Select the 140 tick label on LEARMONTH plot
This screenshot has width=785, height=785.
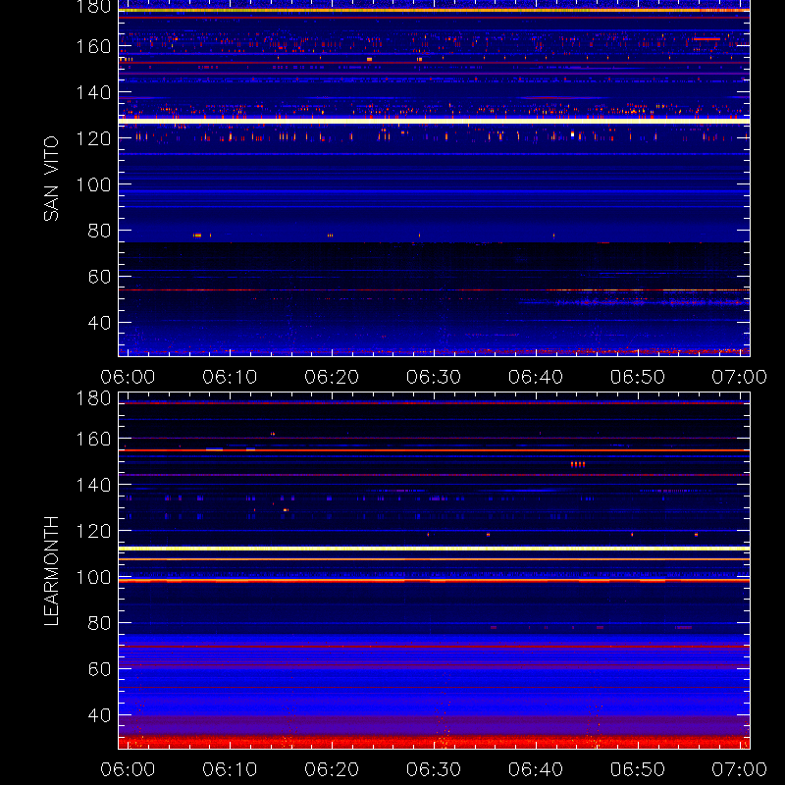pos(93,485)
